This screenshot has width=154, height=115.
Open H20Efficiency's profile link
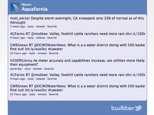(x=21, y=61)
